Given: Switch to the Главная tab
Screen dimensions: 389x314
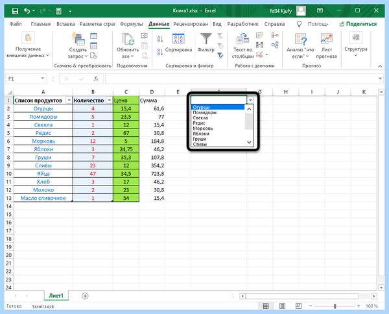Looking at the screenshot, I should coord(40,24).
